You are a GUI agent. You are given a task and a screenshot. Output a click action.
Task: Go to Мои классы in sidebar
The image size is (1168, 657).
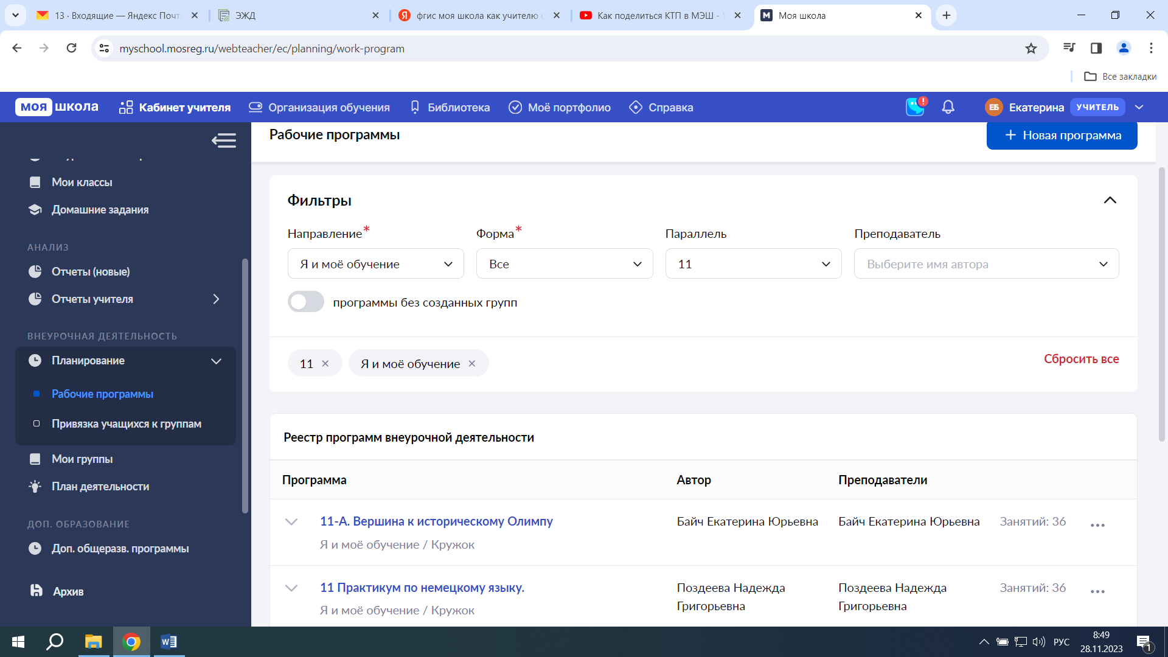coord(82,182)
